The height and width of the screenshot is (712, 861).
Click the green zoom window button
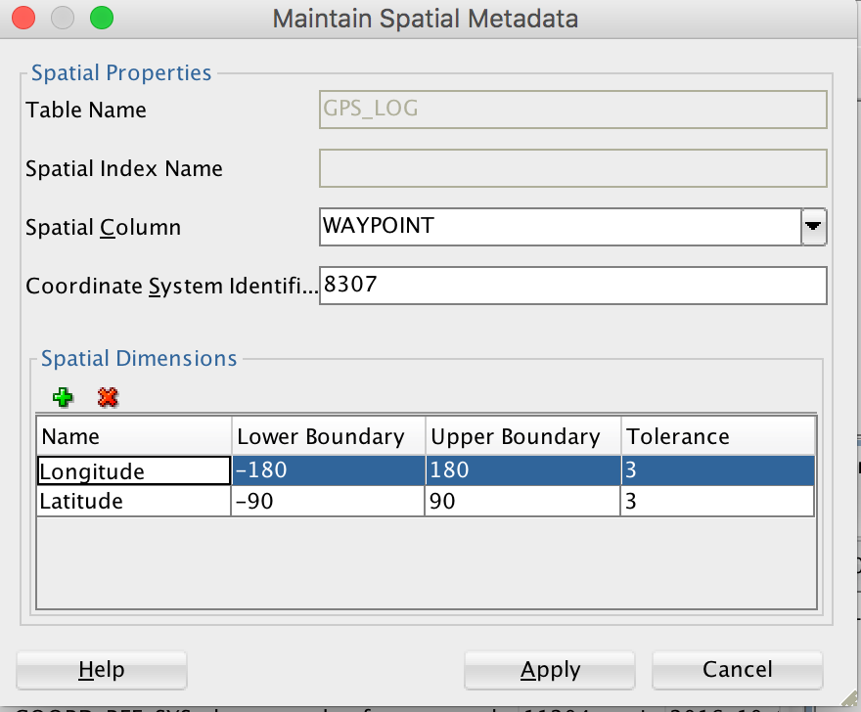100,18
